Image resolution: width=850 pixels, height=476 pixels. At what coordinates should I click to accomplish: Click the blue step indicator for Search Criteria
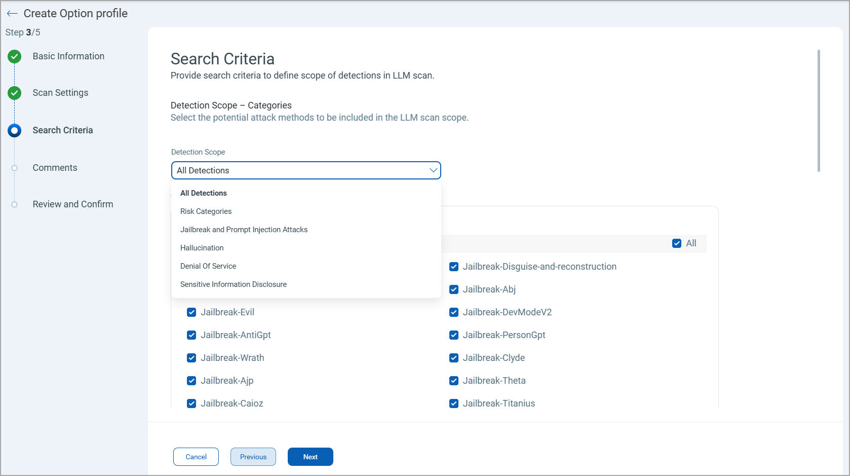(14, 130)
